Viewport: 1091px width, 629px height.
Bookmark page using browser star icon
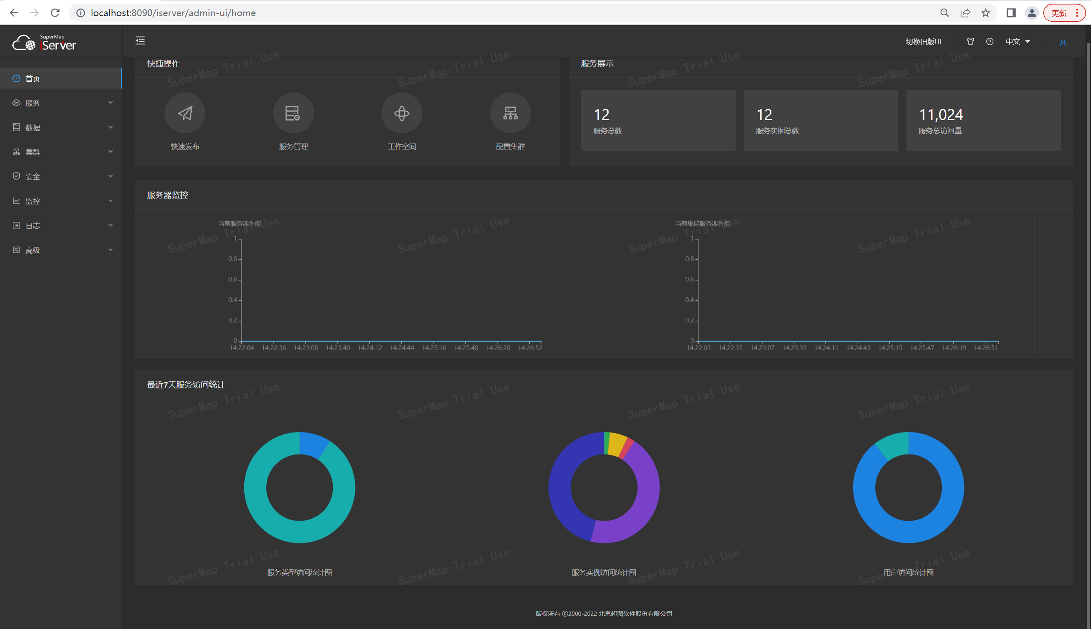click(986, 13)
